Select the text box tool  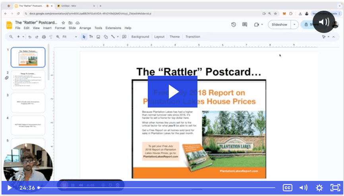[91, 37]
